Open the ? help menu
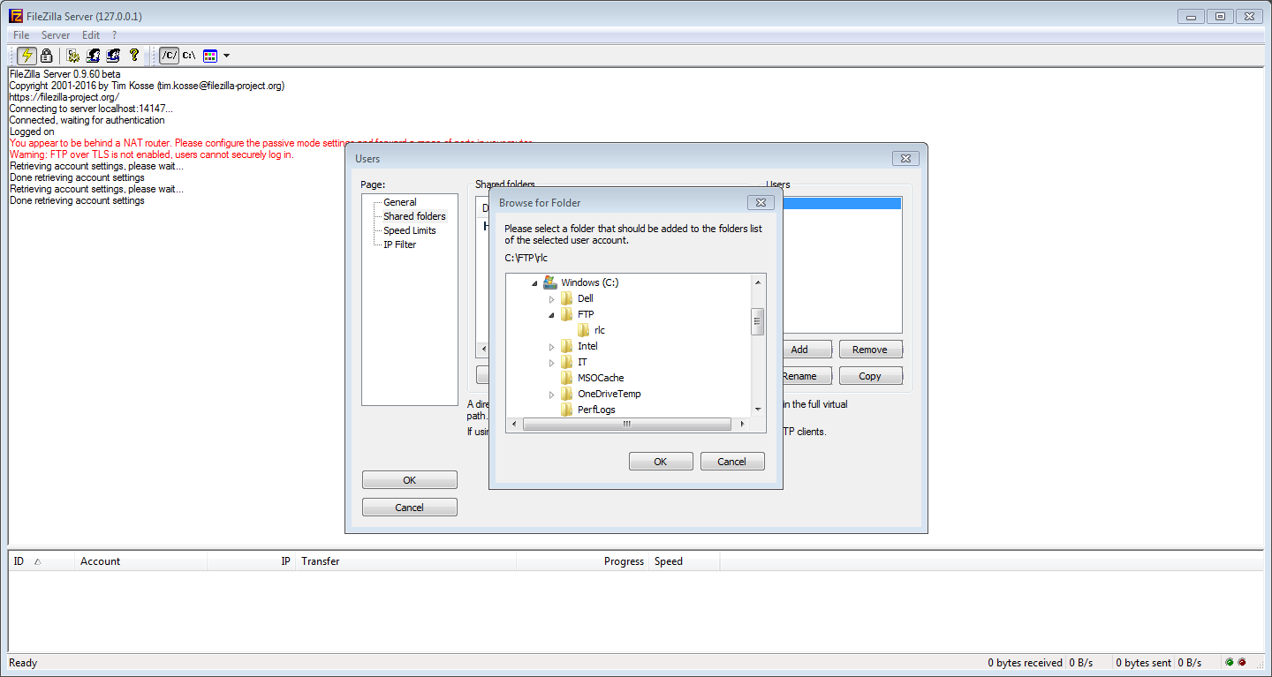Image resolution: width=1272 pixels, height=677 pixels. [114, 35]
